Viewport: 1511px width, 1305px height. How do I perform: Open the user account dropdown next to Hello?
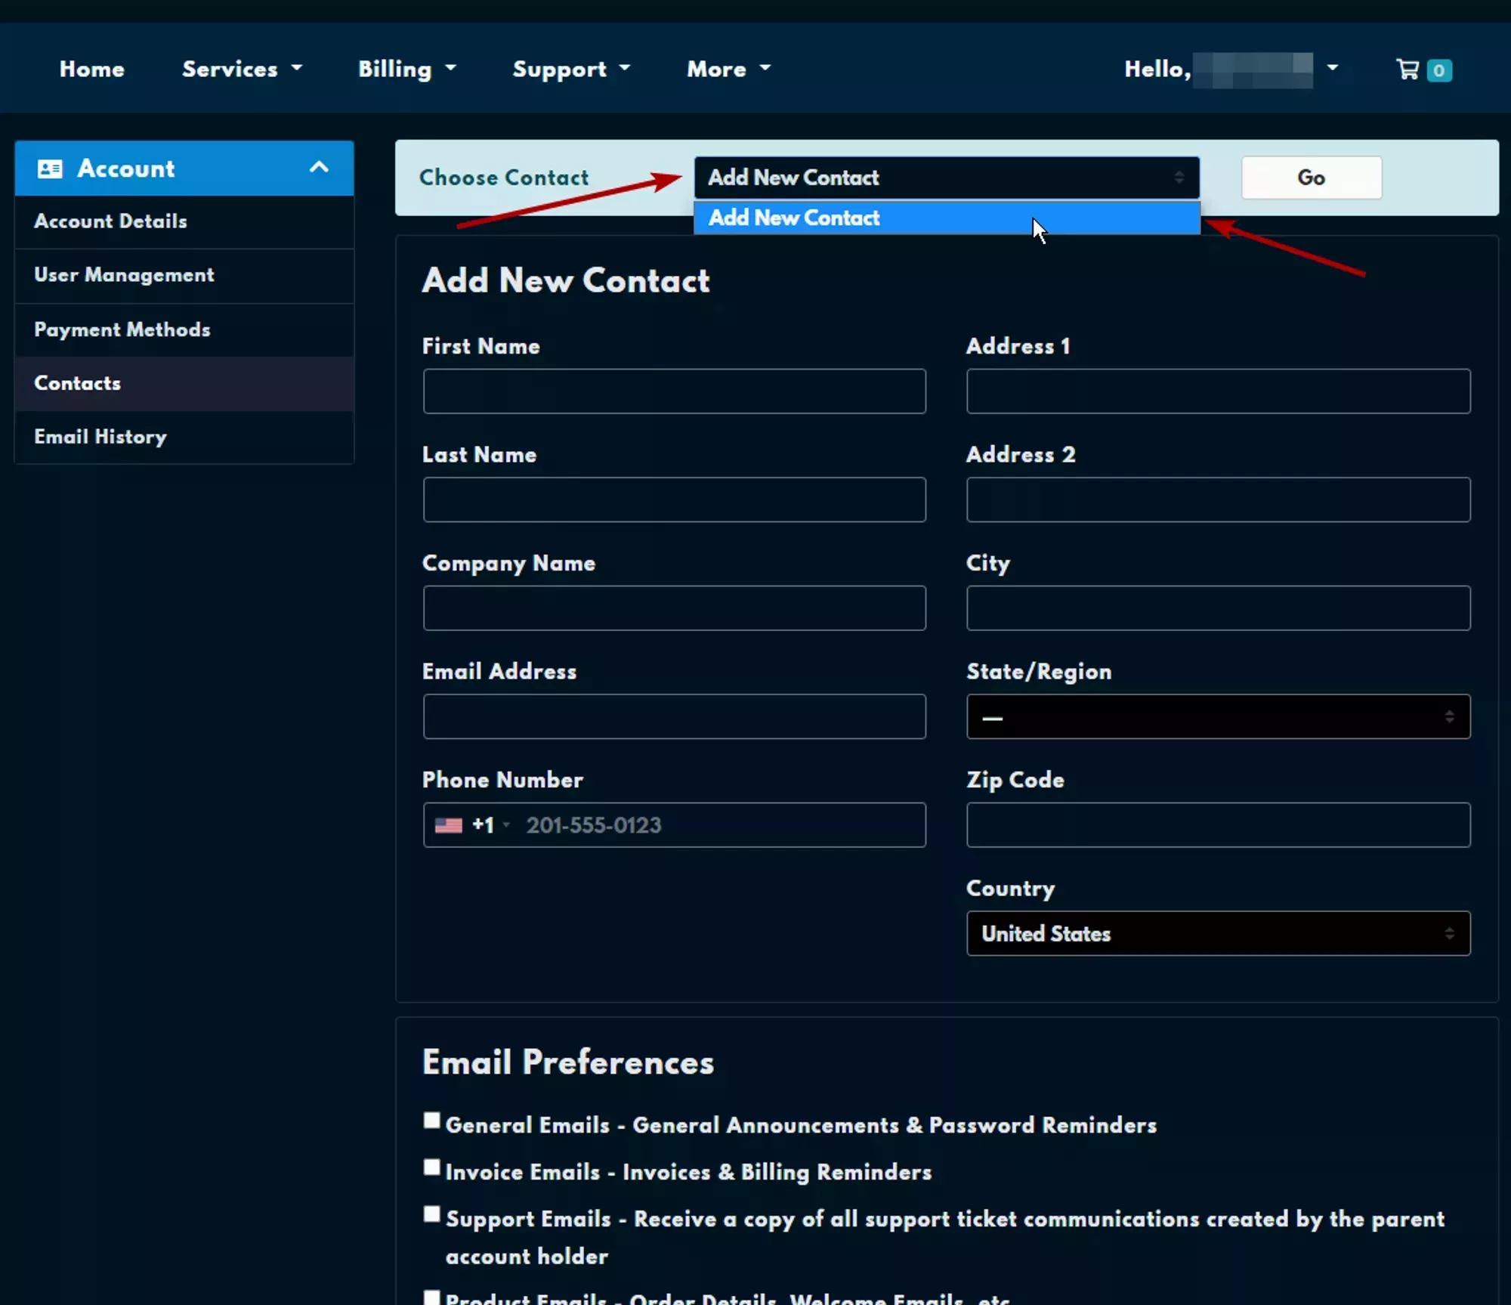tap(1332, 68)
